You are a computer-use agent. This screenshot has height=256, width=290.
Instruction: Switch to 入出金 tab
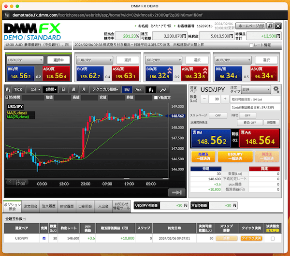click(103, 206)
